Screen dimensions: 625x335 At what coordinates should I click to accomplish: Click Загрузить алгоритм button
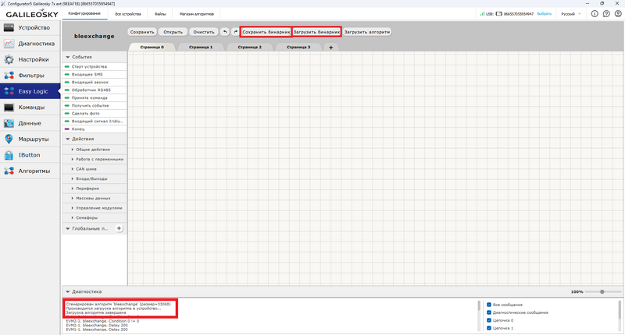[x=367, y=32]
